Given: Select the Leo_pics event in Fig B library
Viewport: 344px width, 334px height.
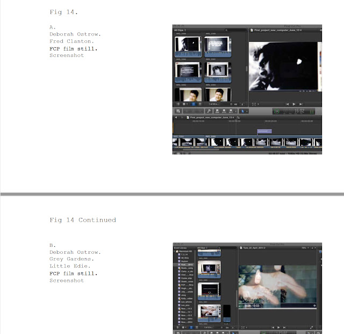Looking at the screenshot, I should pos(185,305).
